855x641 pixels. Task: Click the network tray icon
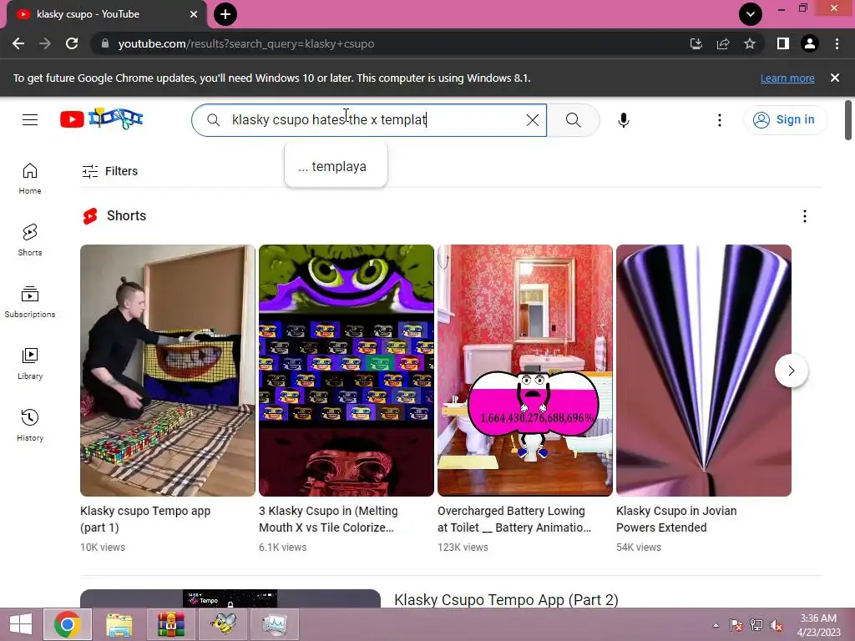click(756, 625)
